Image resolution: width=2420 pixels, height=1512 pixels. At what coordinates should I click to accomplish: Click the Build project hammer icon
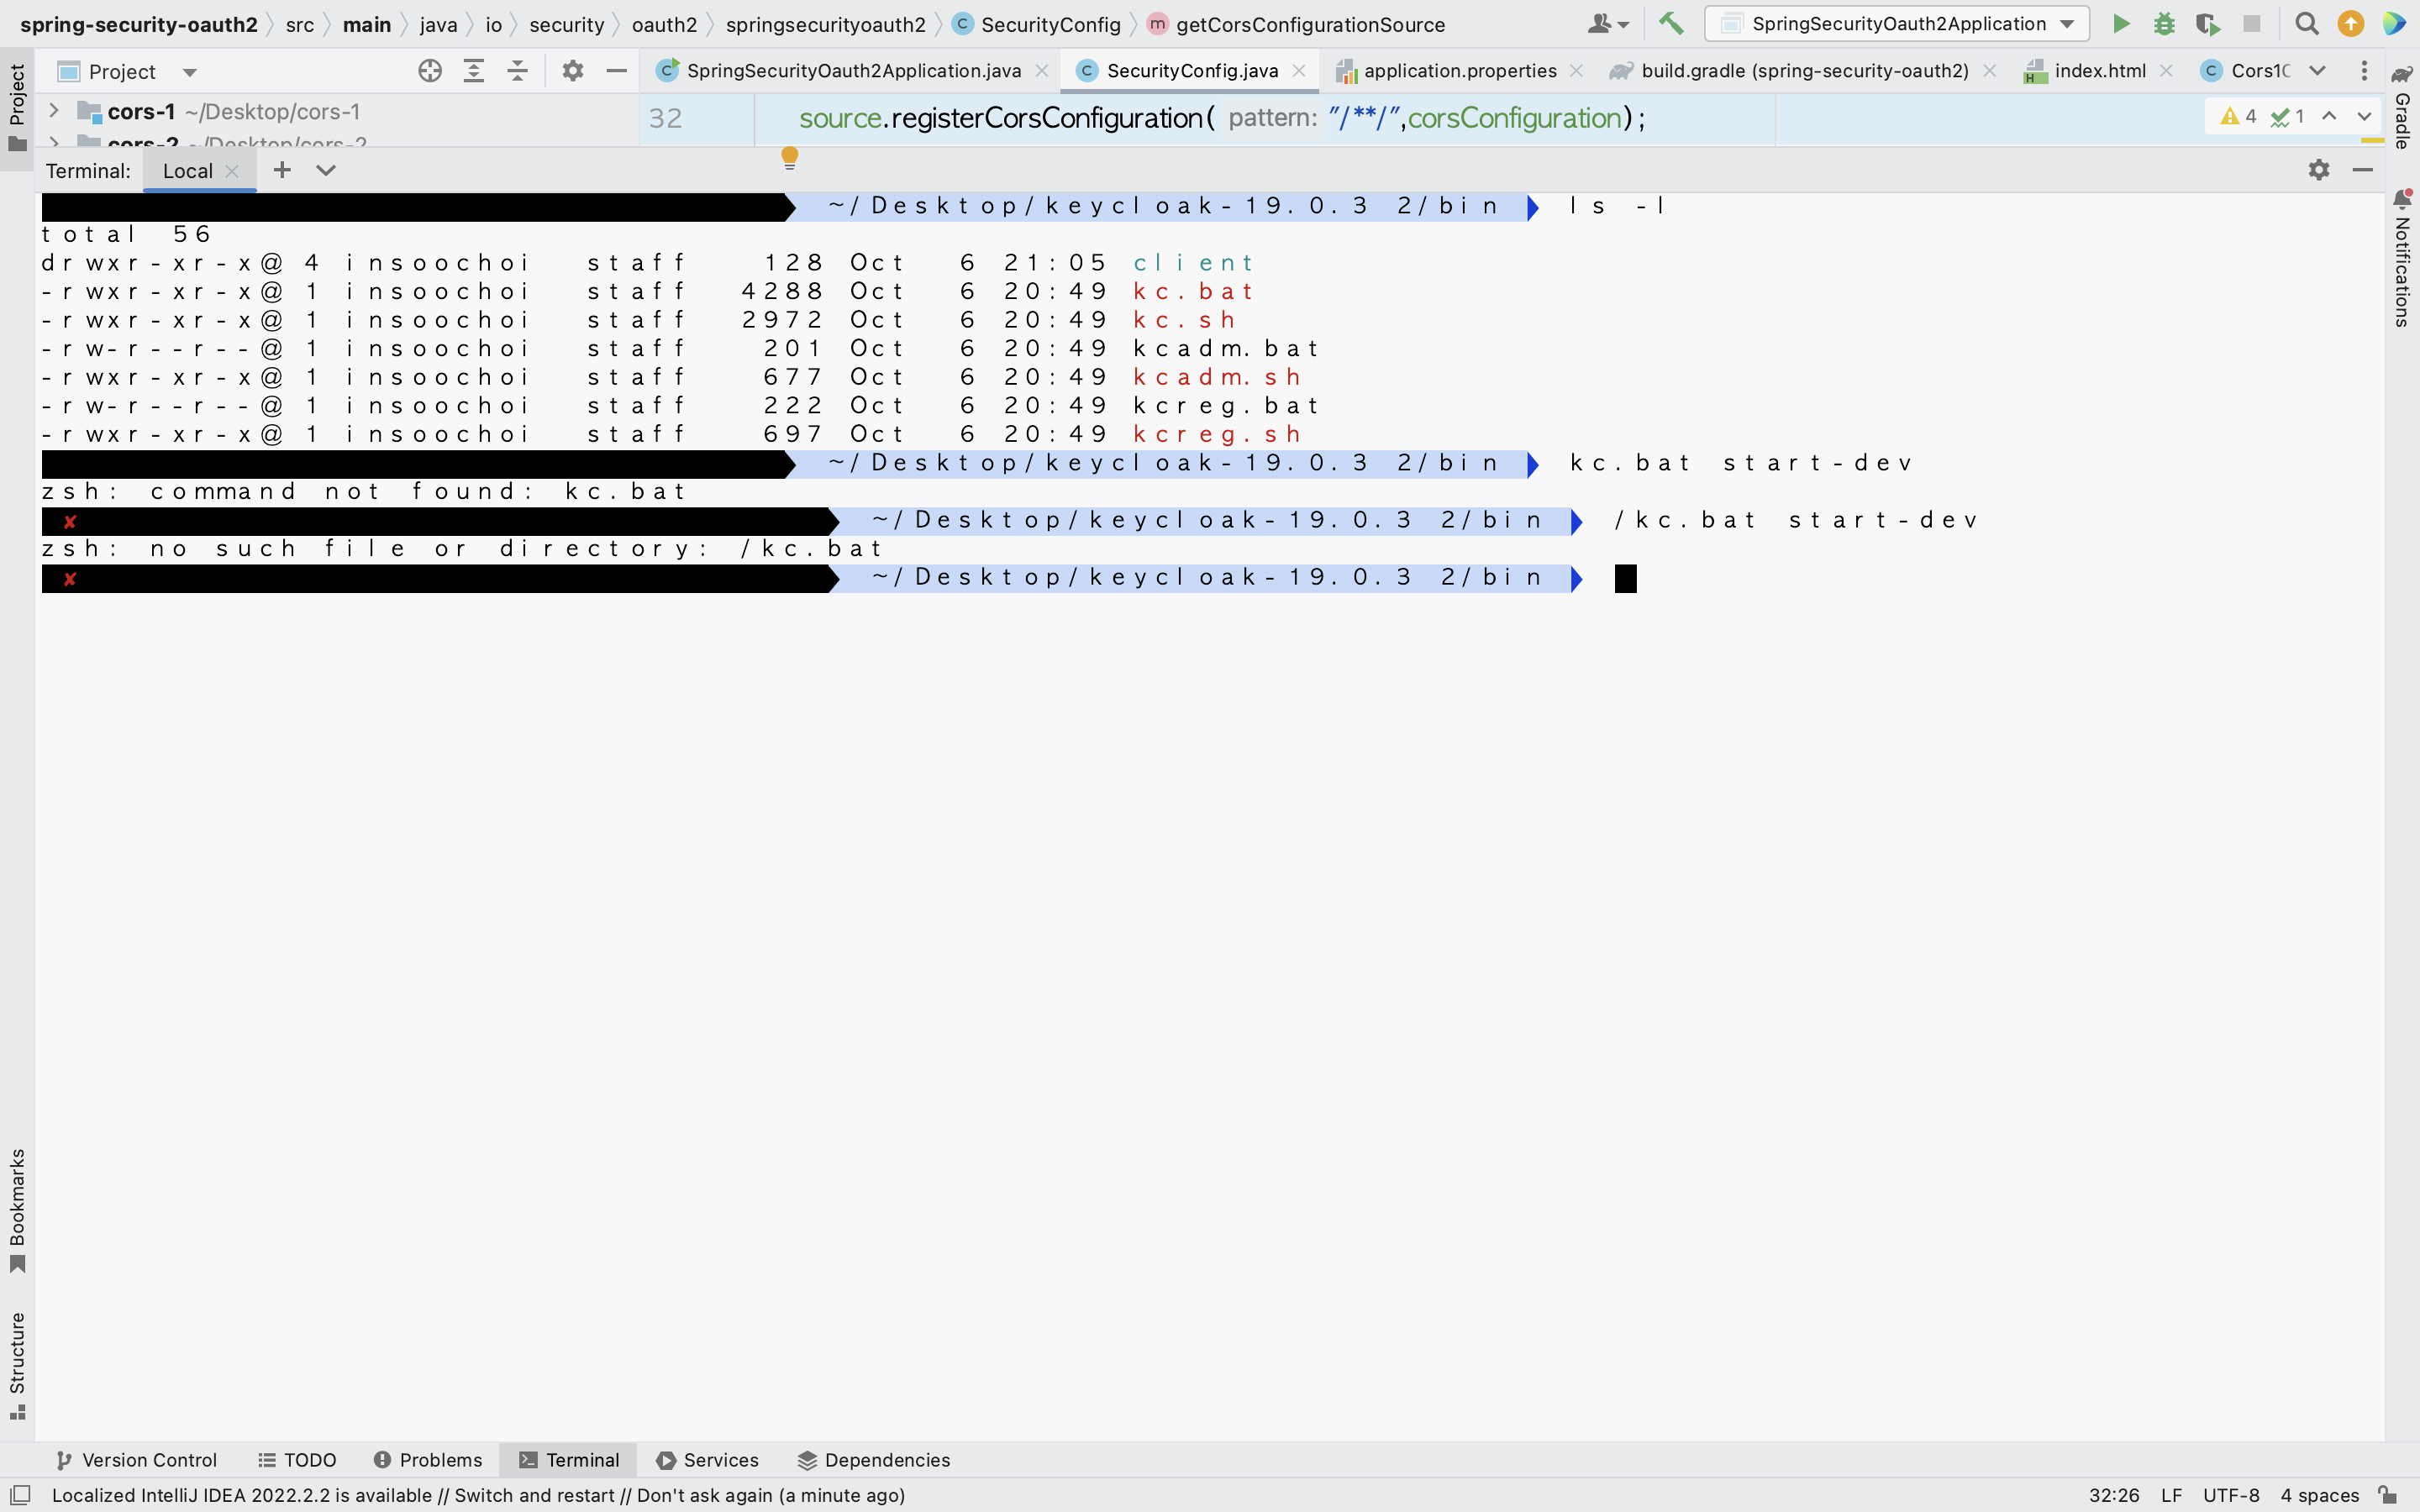pyautogui.click(x=1671, y=24)
